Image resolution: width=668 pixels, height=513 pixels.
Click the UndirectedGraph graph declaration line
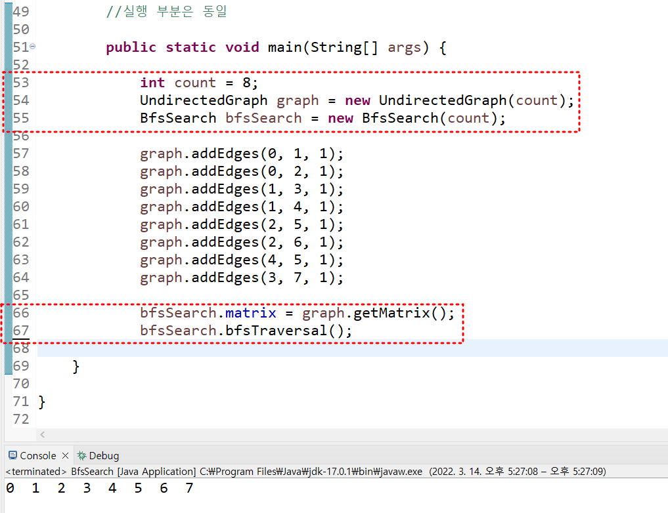coord(357,100)
